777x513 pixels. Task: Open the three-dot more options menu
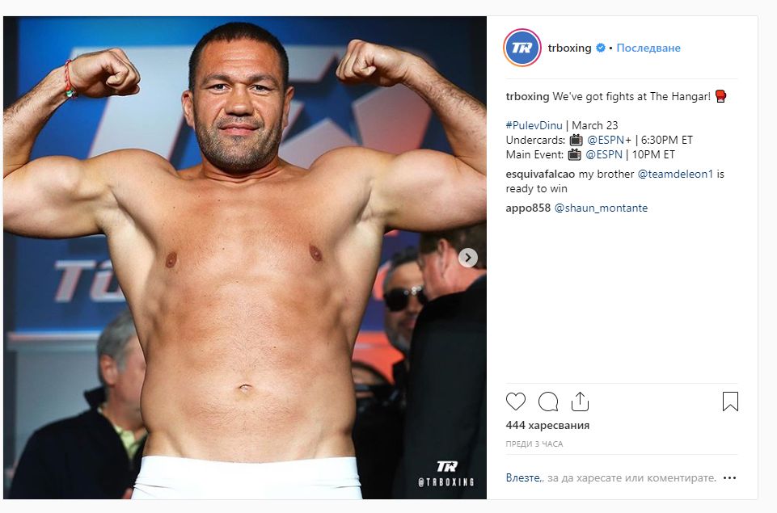(730, 478)
